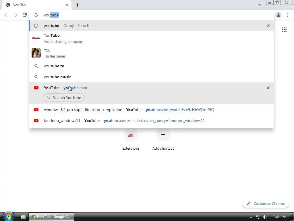Open a new tab with plus button
Viewport: 294px width, 221px height.
point(78,5)
